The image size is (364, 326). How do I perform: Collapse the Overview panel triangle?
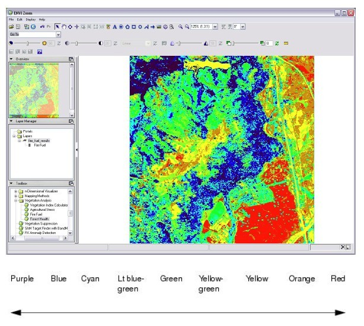click(11, 59)
